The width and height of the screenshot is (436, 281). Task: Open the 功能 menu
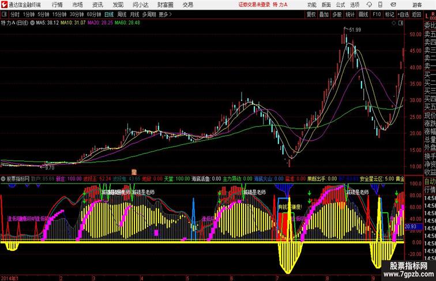pos(311,5)
